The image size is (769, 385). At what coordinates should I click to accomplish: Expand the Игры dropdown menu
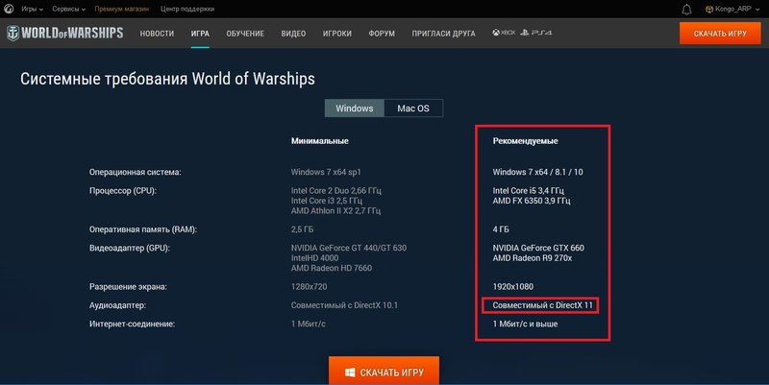[x=33, y=9]
